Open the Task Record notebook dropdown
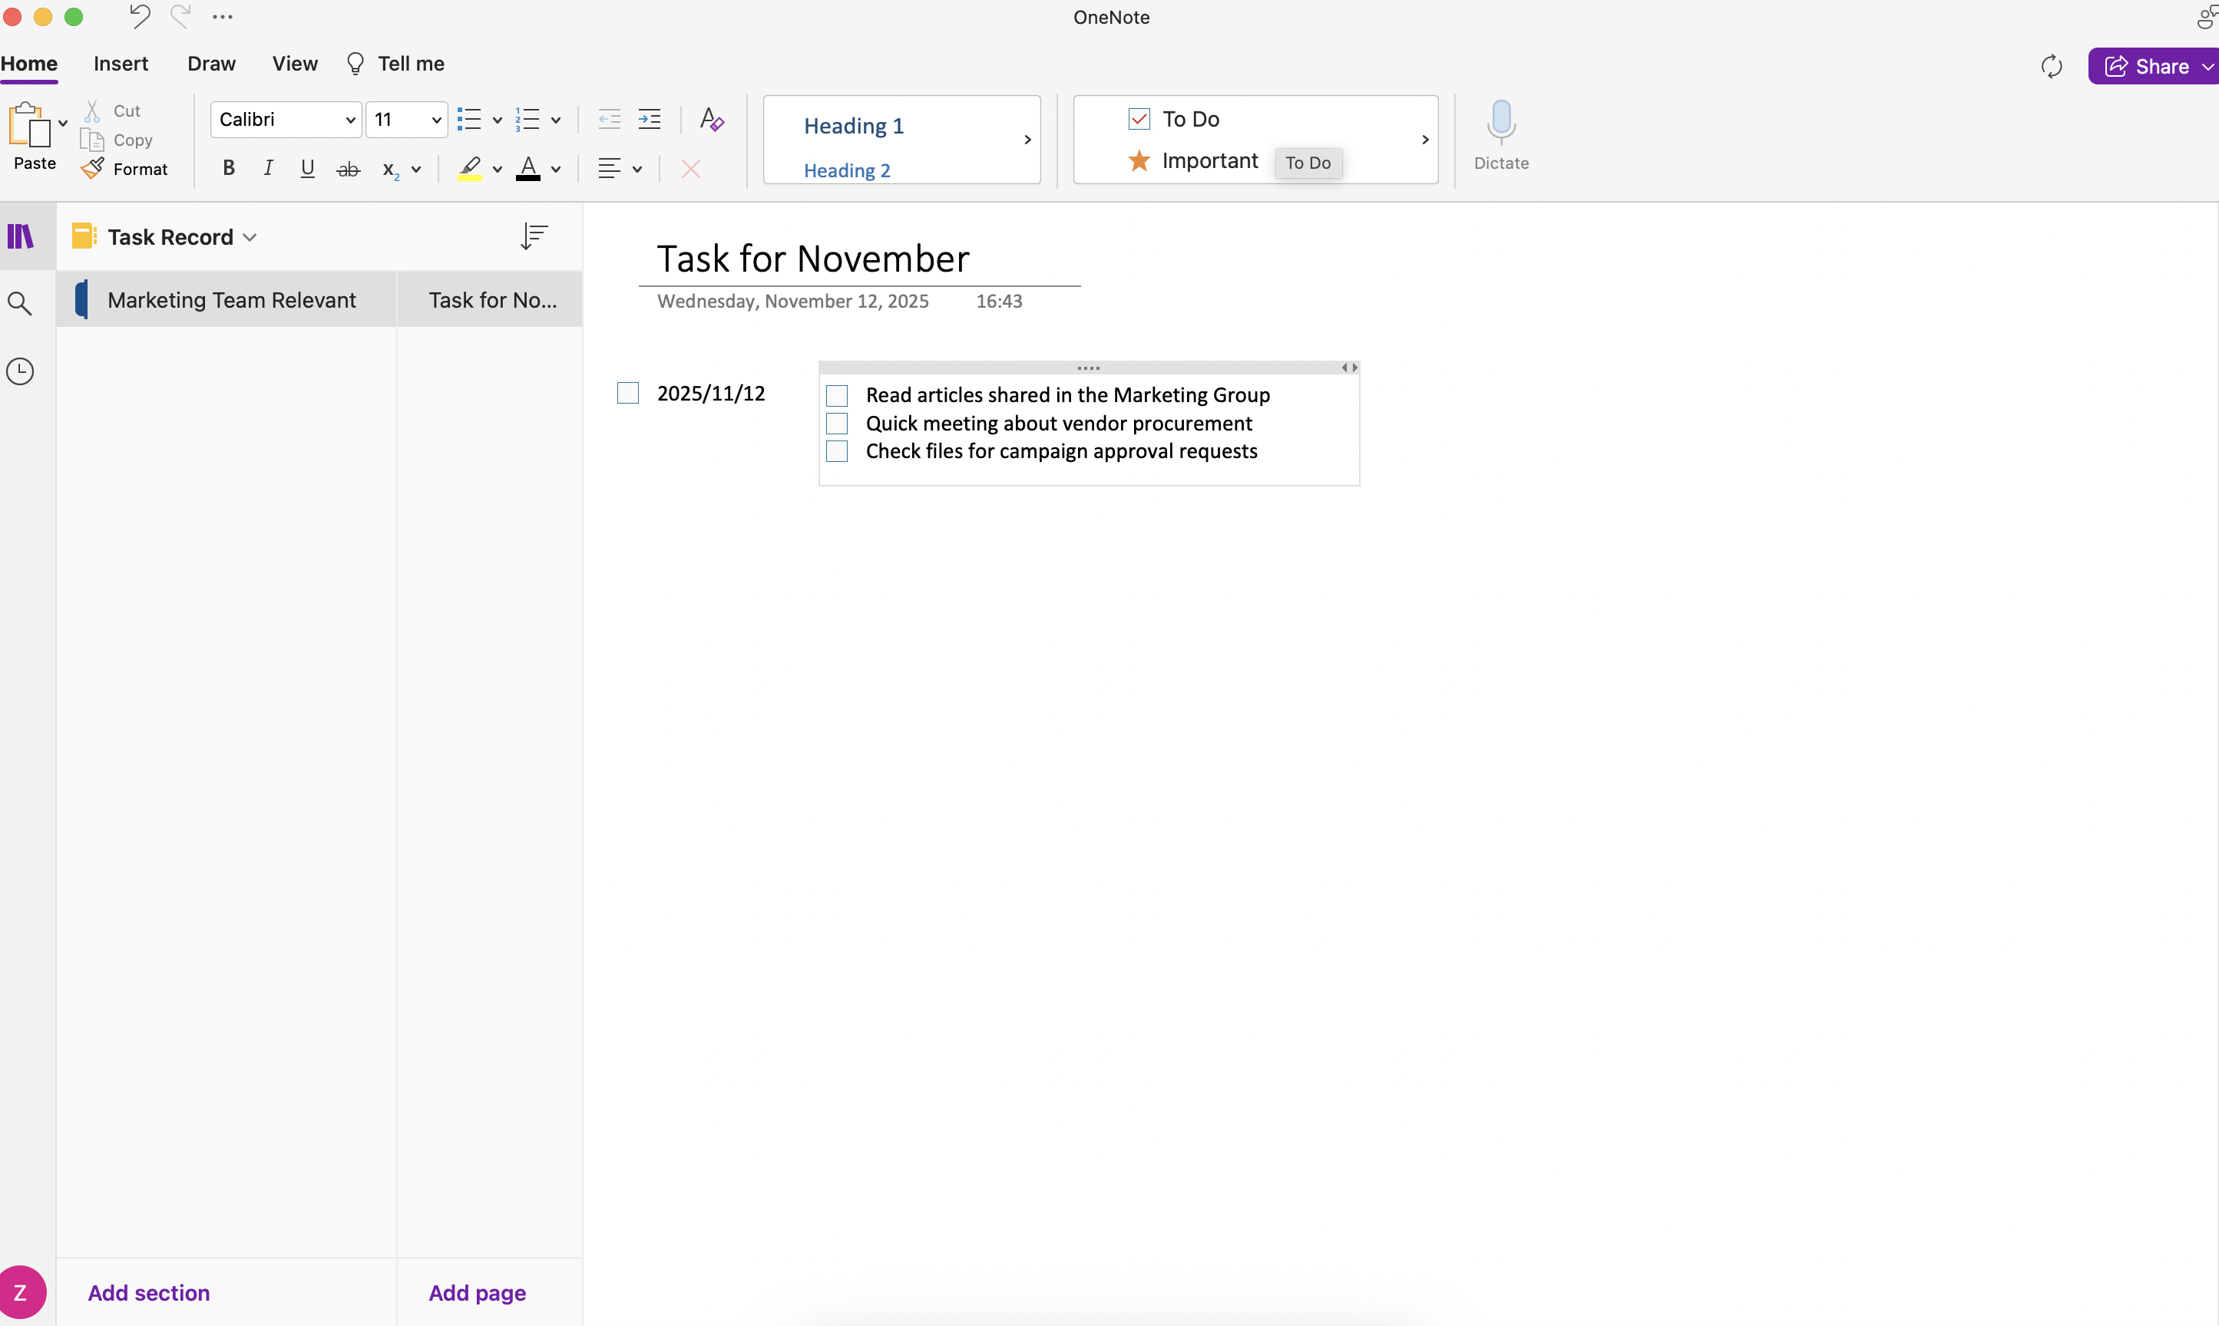2219x1326 pixels. [x=250, y=237]
